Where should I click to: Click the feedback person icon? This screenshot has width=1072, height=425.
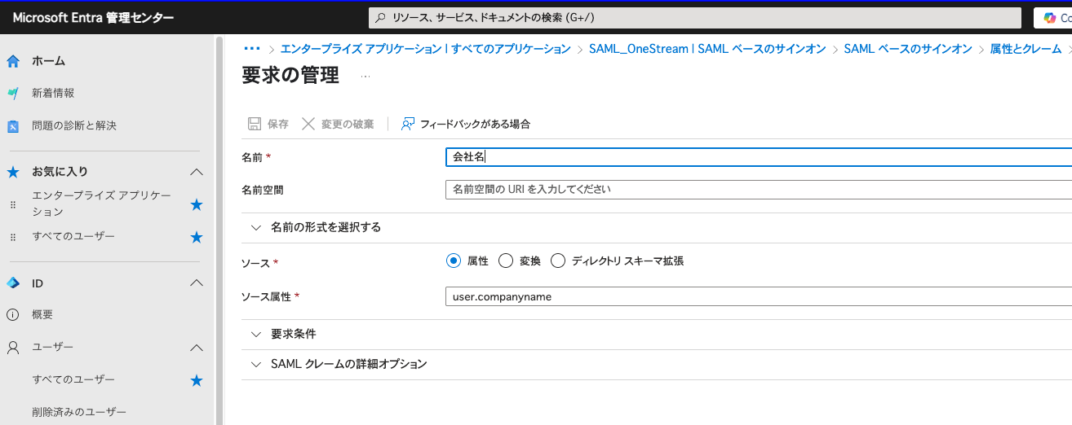(408, 124)
